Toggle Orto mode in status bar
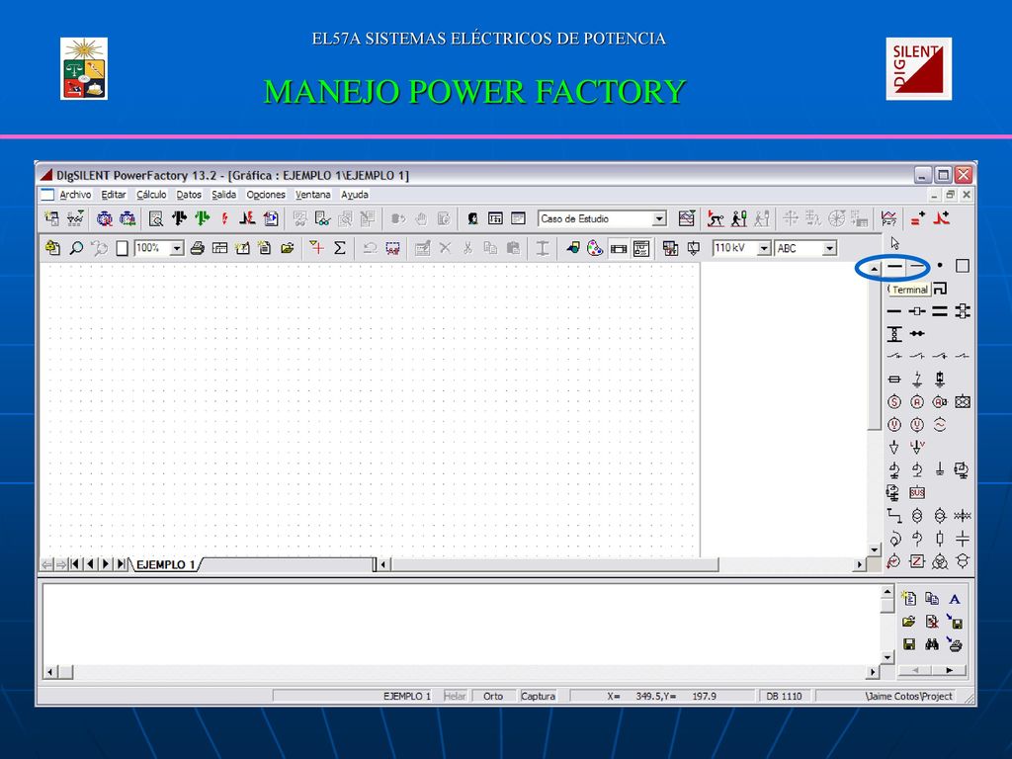1012x759 pixels. (x=493, y=696)
